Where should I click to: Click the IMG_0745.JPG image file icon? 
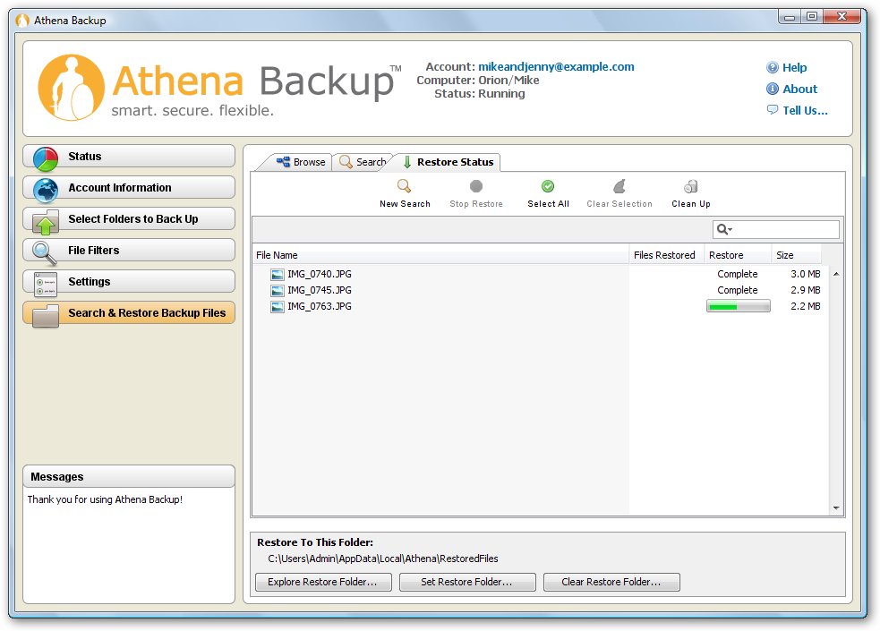point(278,291)
